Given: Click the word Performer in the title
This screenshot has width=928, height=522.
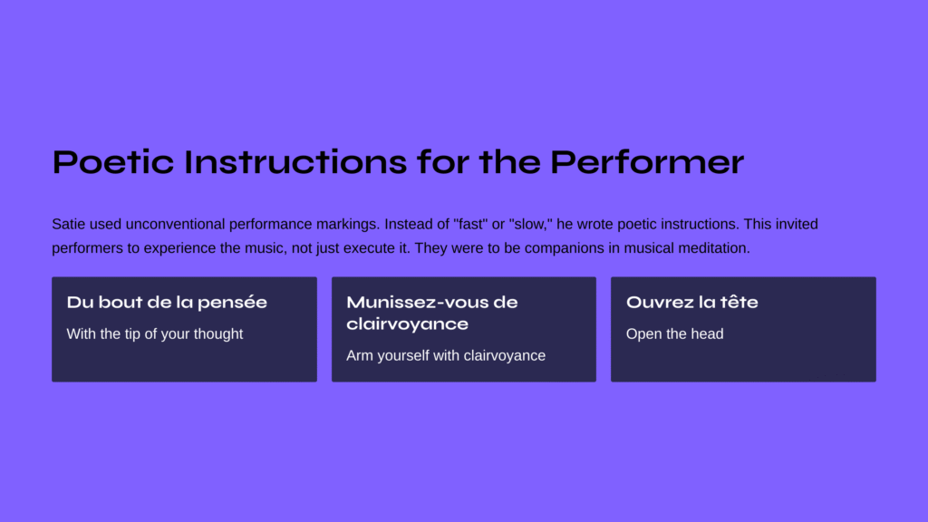Looking at the screenshot, I should coord(647,162).
